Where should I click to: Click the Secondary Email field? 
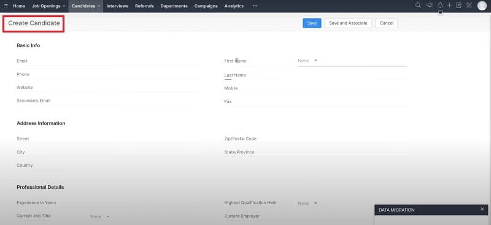point(144,101)
